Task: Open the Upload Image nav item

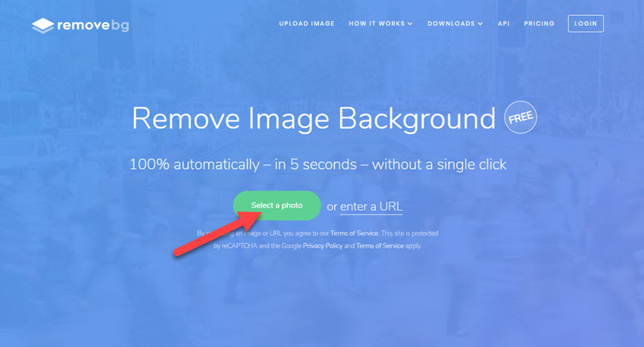Action: click(307, 23)
